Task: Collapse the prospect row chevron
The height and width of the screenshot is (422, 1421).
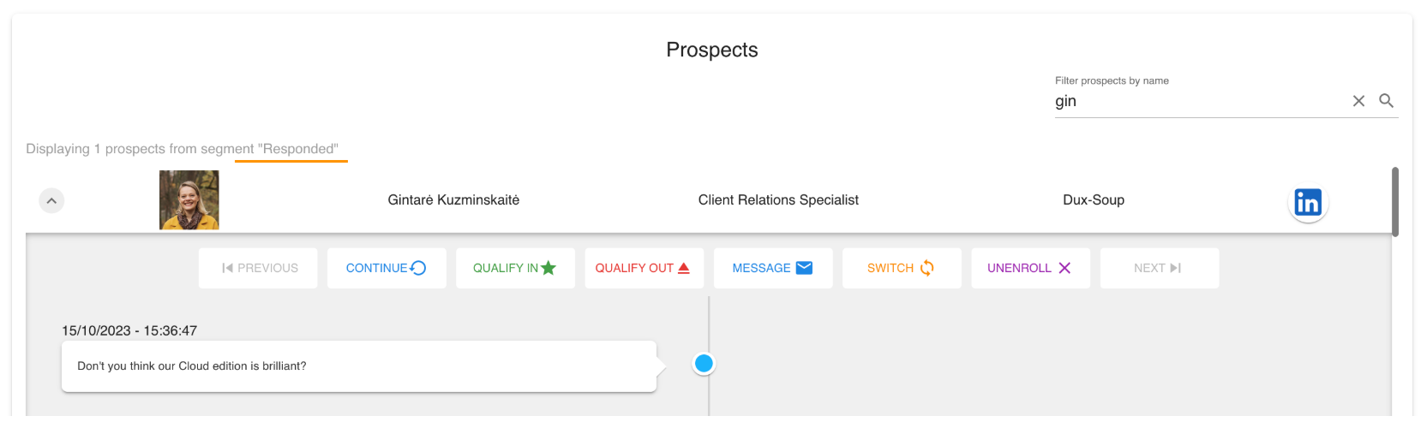Action: [x=51, y=200]
